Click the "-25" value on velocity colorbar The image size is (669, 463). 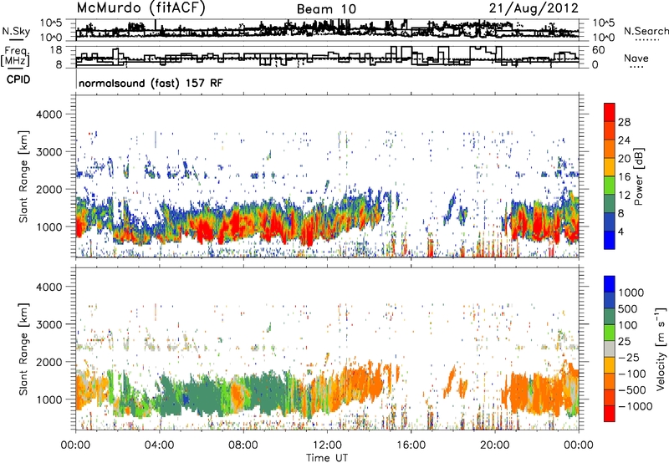tap(630, 357)
